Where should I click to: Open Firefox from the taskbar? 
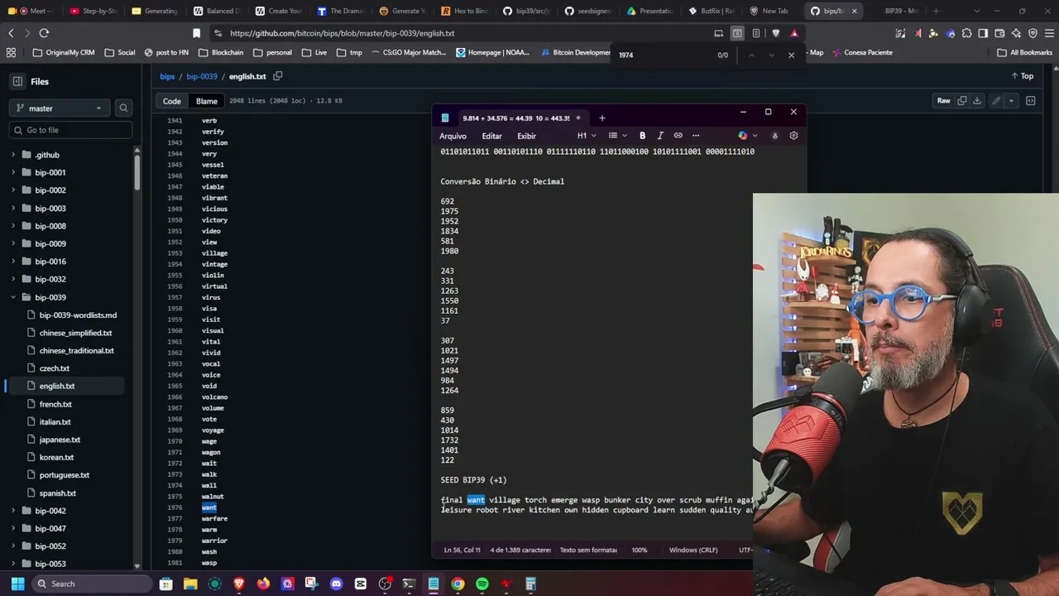click(263, 584)
